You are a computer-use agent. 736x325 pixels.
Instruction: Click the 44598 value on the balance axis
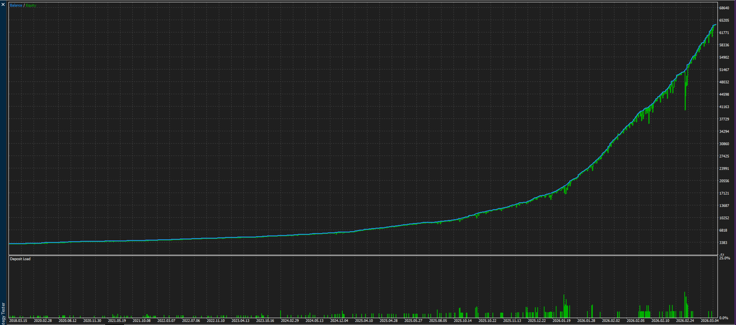pos(724,95)
